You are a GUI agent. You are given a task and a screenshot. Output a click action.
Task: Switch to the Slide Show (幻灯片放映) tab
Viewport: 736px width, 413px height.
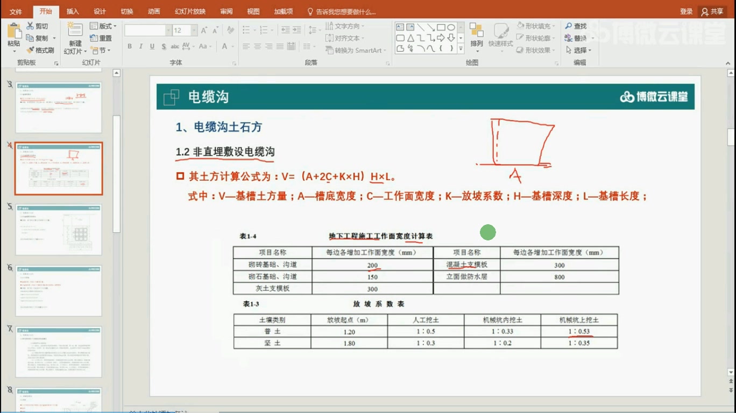(x=190, y=11)
